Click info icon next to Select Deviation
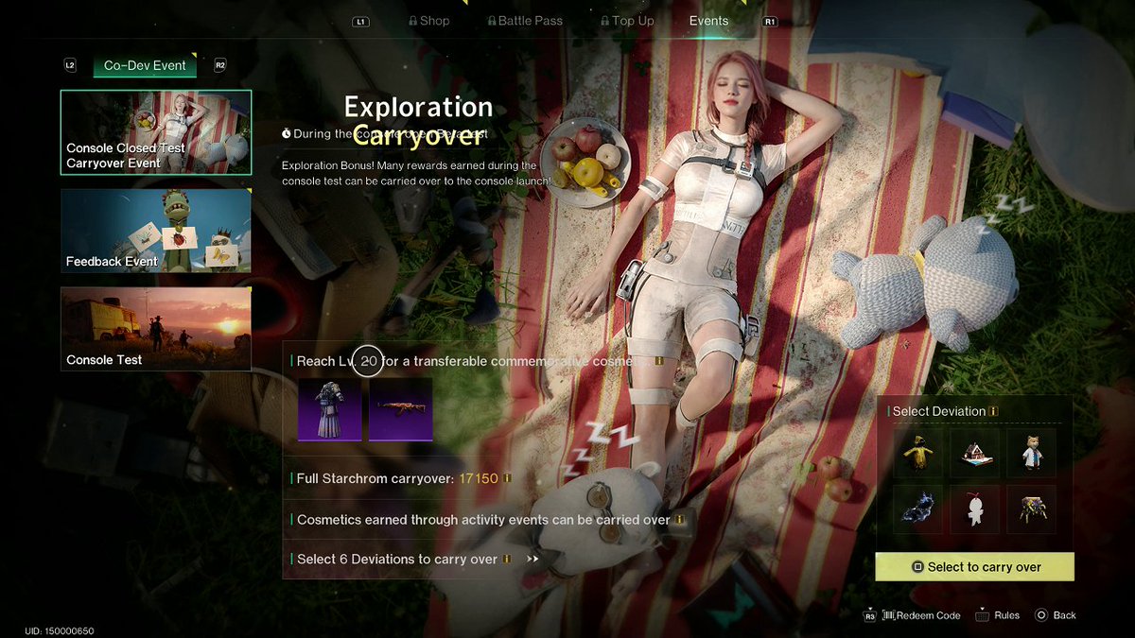This screenshot has height=638, width=1135. tap(994, 411)
